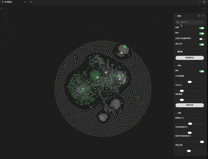Click the 孤立文件 filter label
The height and width of the screenshot is (159, 208).
[x=179, y=44]
